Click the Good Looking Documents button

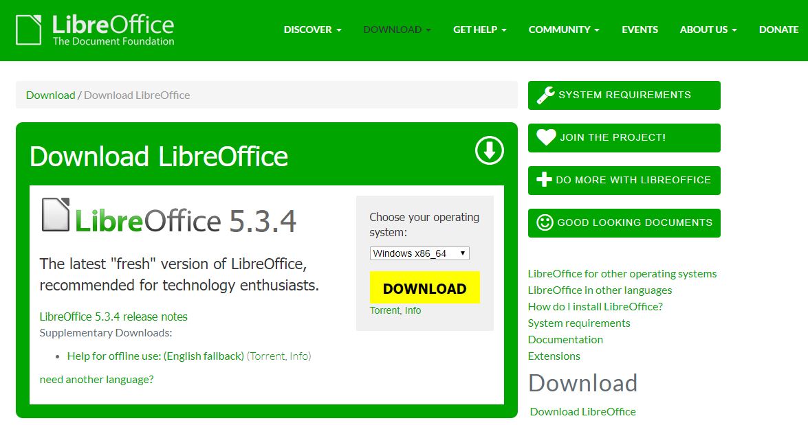pos(624,222)
